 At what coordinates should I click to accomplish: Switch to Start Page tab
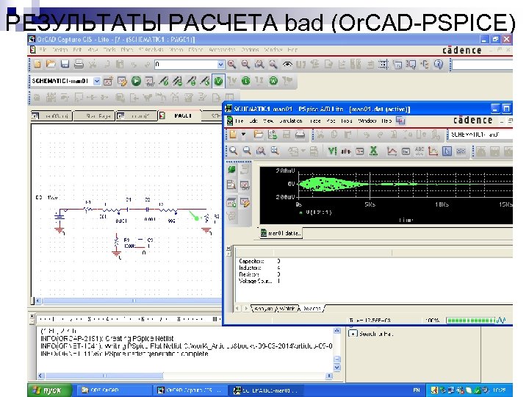coord(94,116)
